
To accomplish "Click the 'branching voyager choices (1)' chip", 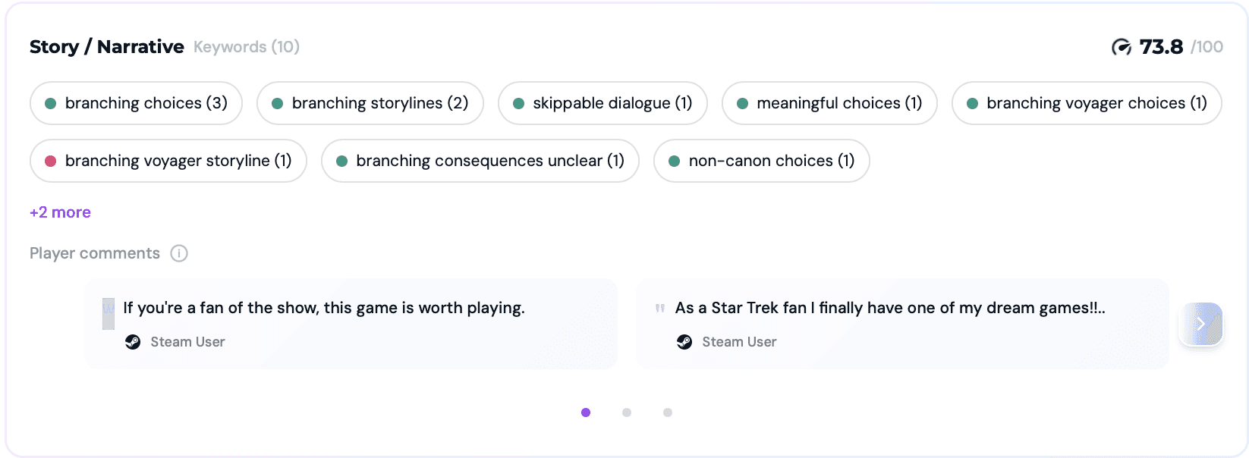I will (x=1087, y=103).
